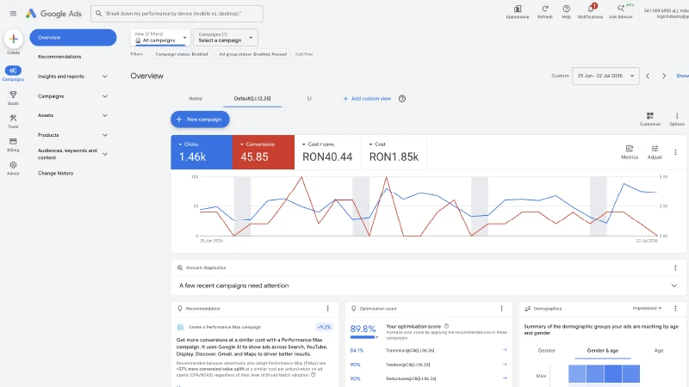The width and height of the screenshot is (689, 387).
Task: Open Demographics card overflow menu
Action: 675,309
